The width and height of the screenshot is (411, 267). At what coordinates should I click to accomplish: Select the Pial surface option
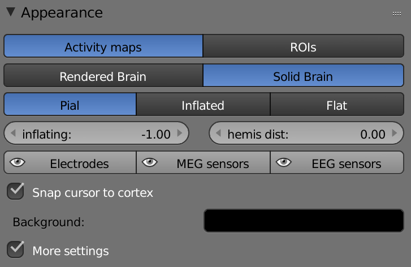coord(70,104)
